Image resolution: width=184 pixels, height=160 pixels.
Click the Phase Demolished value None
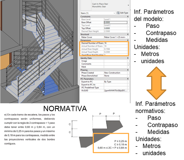tap(116, 76)
